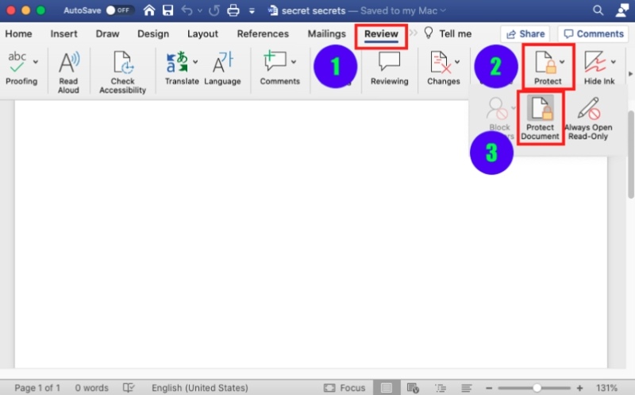Switch to the Draw tab
The image size is (635, 395).
click(107, 33)
